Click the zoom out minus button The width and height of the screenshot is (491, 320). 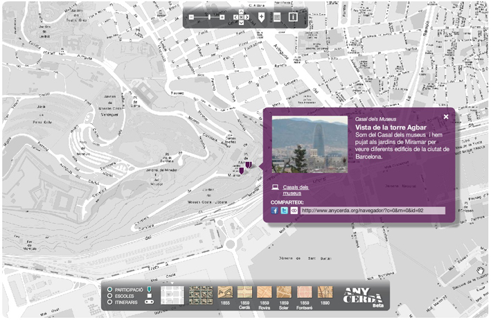click(192, 17)
